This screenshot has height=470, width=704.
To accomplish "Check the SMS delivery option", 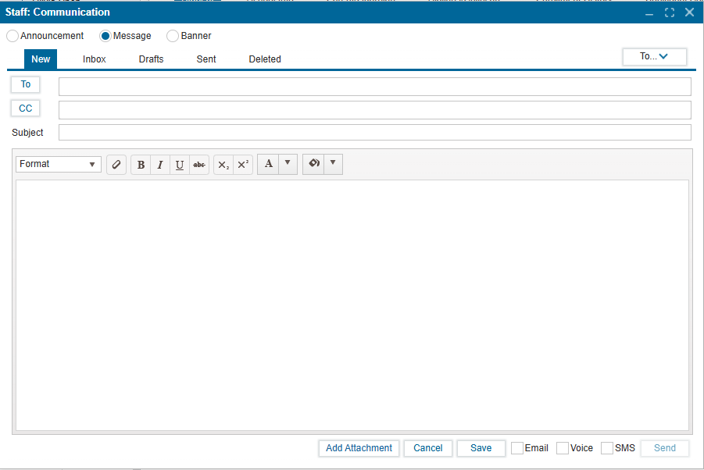I will pyautogui.click(x=607, y=448).
